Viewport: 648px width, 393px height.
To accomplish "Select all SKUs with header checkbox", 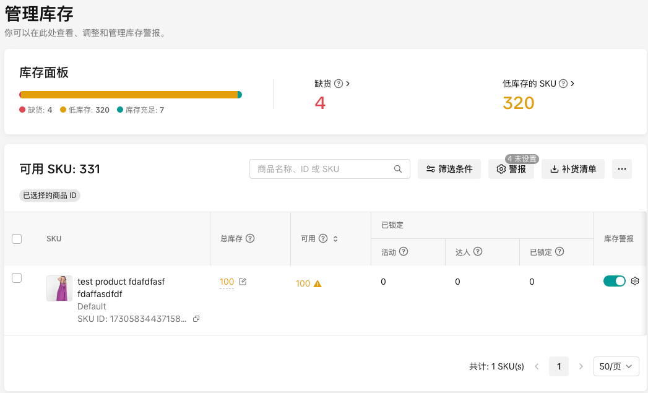I will point(17,239).
